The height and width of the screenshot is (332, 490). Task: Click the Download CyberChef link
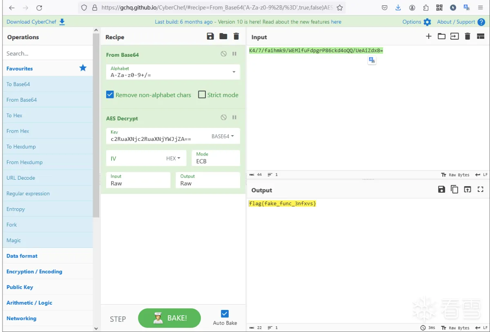[36, 22]
